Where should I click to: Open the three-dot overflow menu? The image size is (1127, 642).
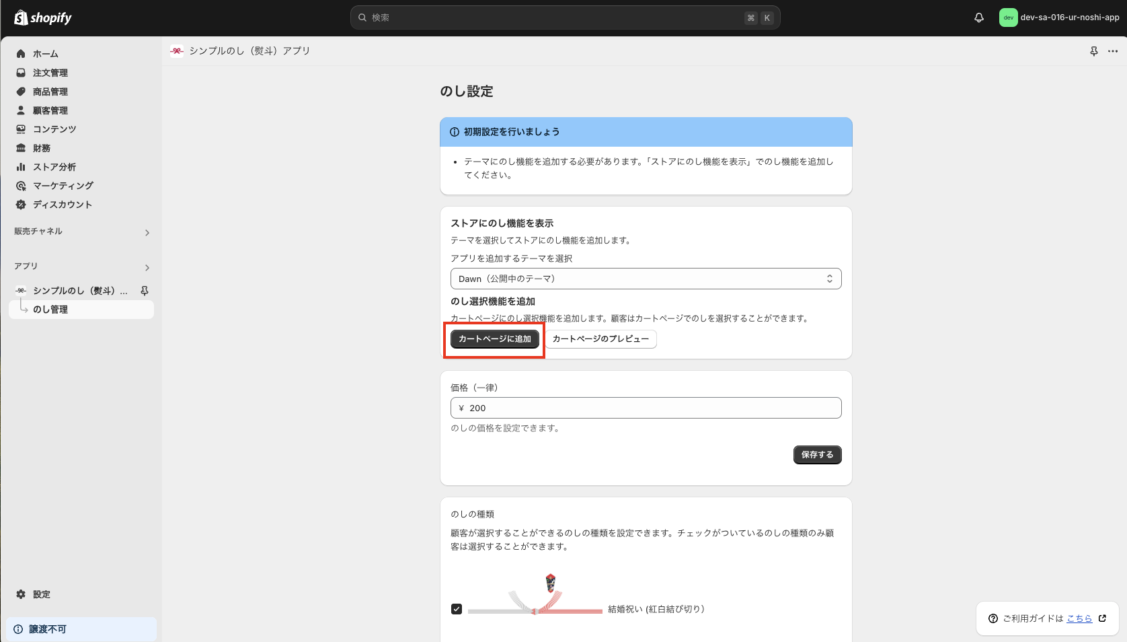(1113, 50)
